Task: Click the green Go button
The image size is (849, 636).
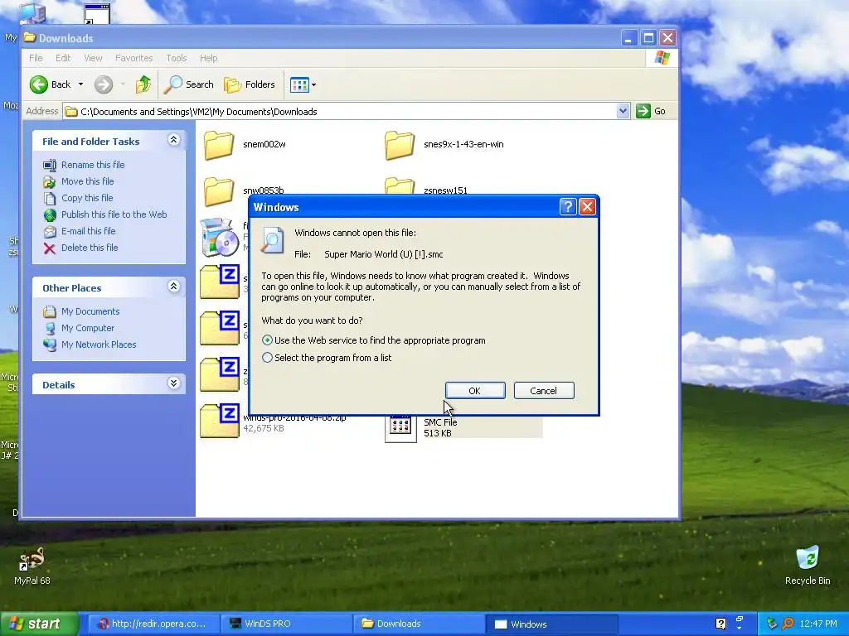Action: click(x=651, y=112)
